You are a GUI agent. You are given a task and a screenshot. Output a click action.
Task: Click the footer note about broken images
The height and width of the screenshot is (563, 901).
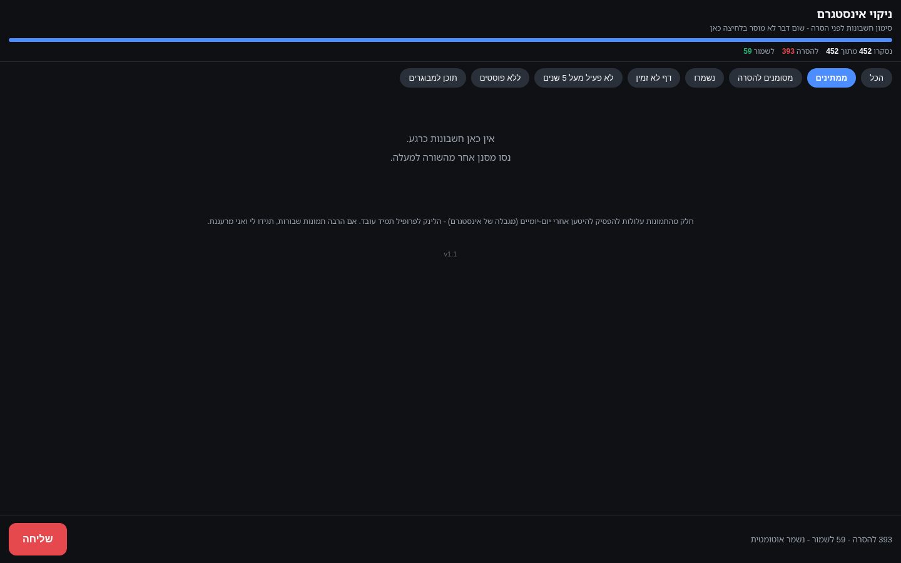coord(450,221)
